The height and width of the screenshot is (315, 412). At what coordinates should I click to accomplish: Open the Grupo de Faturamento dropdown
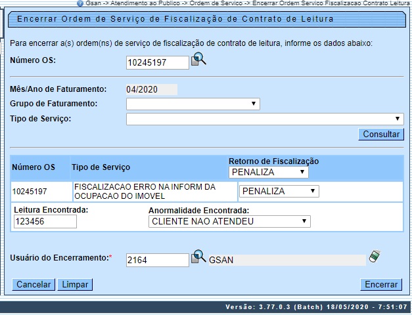point(193,104)
